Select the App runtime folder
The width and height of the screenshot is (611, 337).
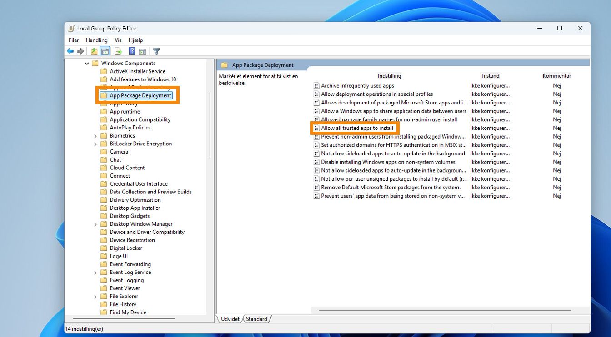[125, 112]
